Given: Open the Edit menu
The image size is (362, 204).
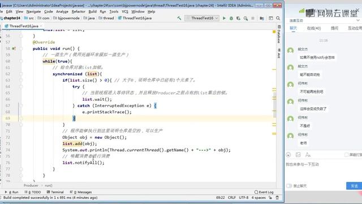Looking at the screenshot, I should pos(9,11).
